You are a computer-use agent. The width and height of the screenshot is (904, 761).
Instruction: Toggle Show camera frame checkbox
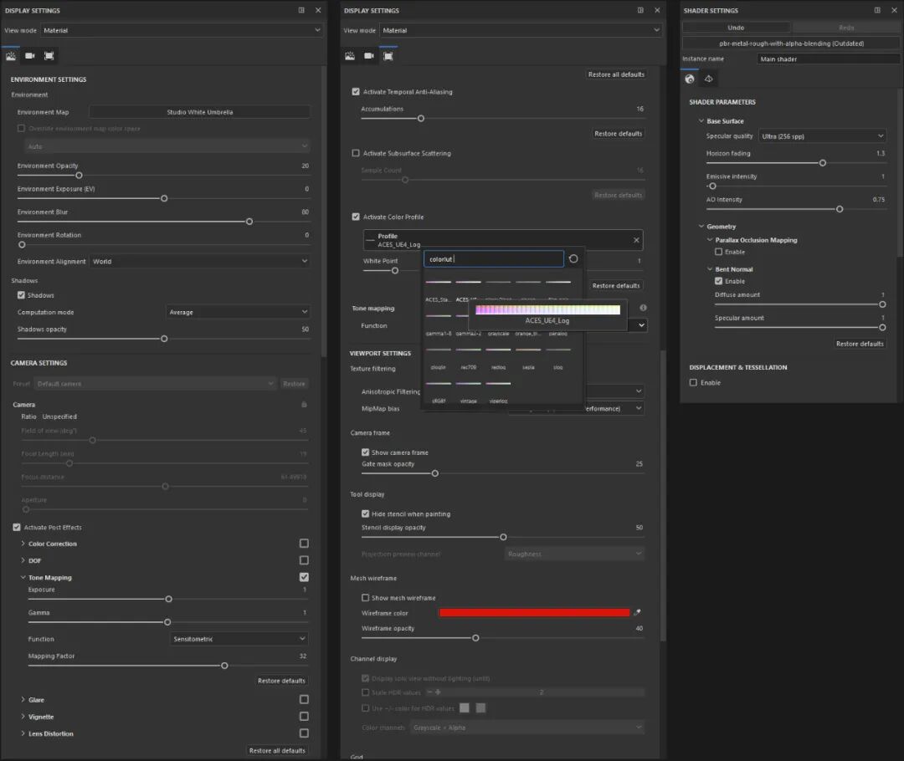(x=365, y=452)
